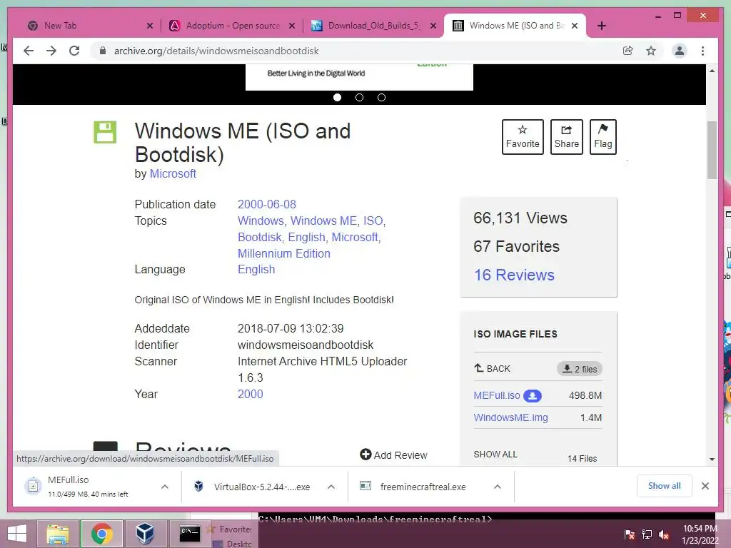The height and width of the screenshot is (548, 731).
Task: Open the Chrome three-dot menu
Action: pyautogui.click(x=702, y=51)
